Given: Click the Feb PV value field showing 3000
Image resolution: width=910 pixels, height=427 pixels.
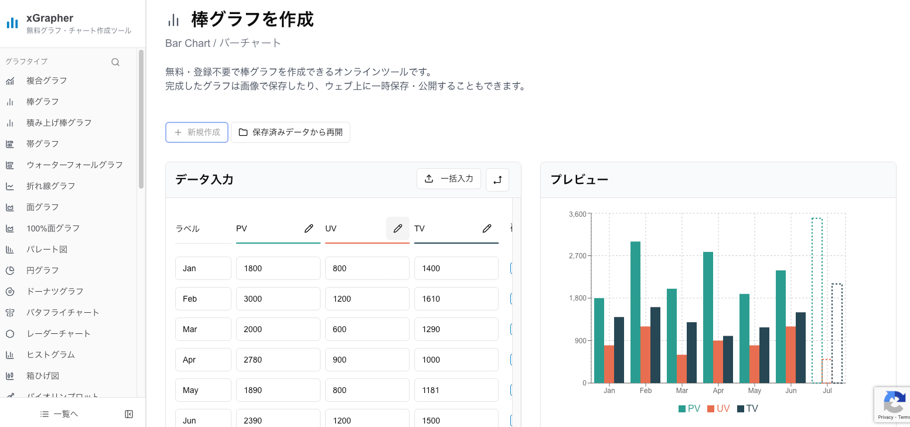Looking at the screenshot, I should pos(278,299).
